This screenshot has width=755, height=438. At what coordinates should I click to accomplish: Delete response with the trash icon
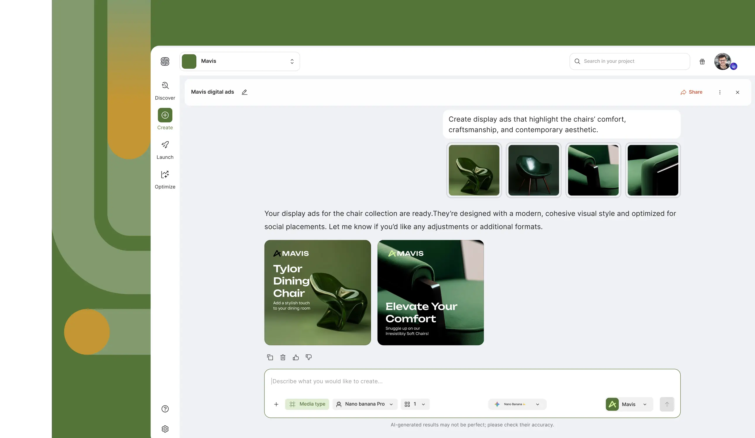[283, 357]
